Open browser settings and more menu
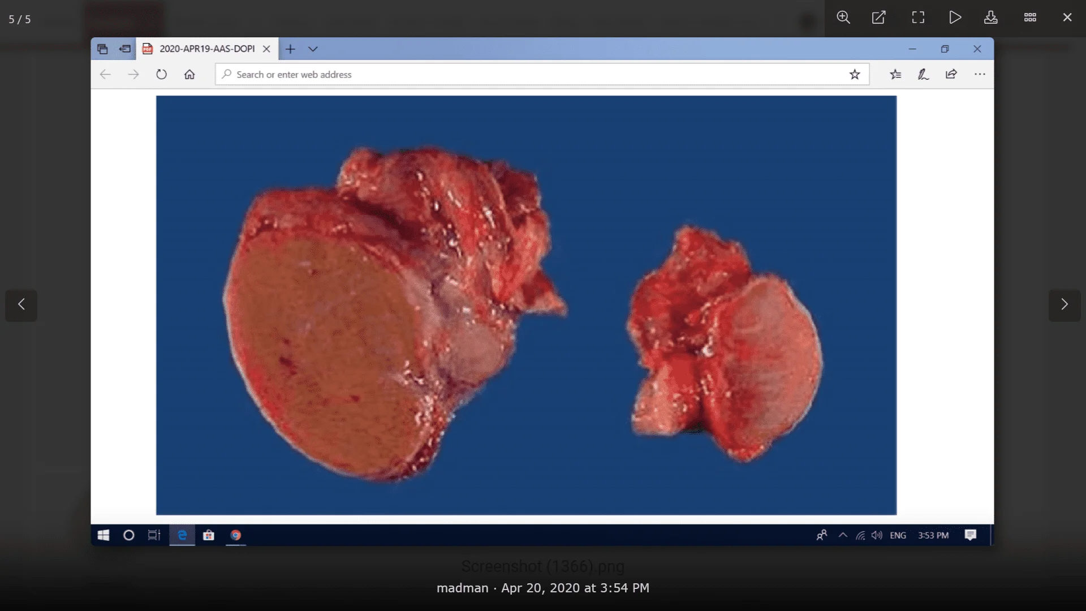The image size is (1086, 611). (x=980, y=74)
